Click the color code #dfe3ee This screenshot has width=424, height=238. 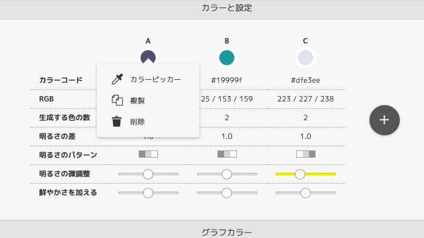tap(305, 80)
